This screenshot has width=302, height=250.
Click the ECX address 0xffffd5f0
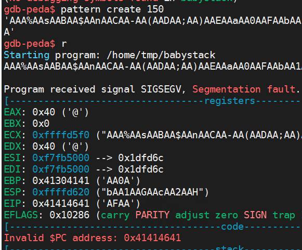click(x=61, y=135)
